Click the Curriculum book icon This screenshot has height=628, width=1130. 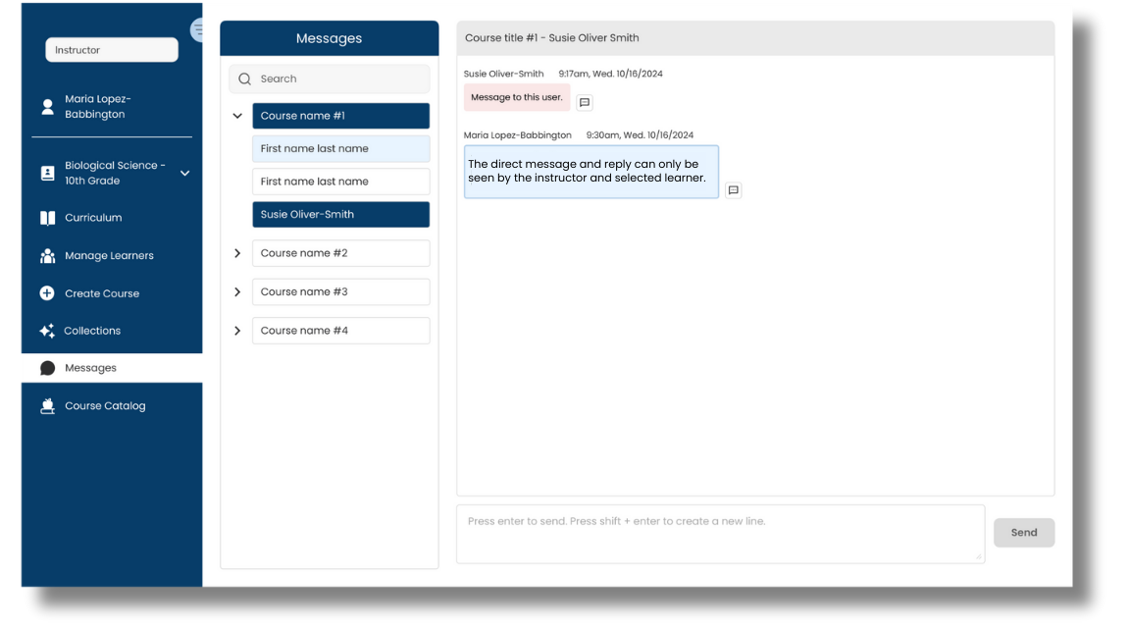pos(47,218)
